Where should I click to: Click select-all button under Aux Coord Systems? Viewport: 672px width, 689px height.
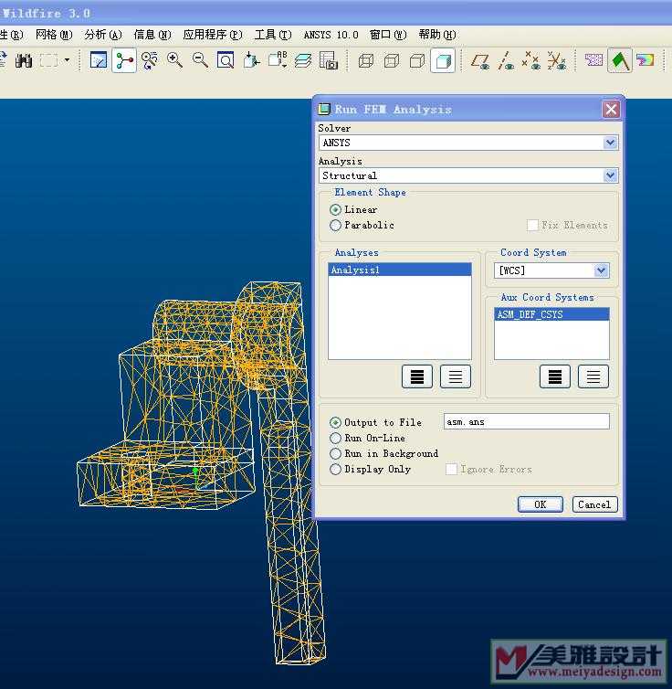pos(555,376)
